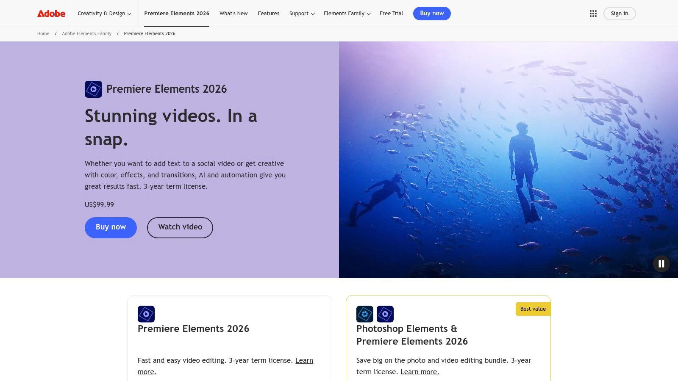Open the app launcher grid
The width and height of the screenshot is (678, 381).
(x=592, y=13)
